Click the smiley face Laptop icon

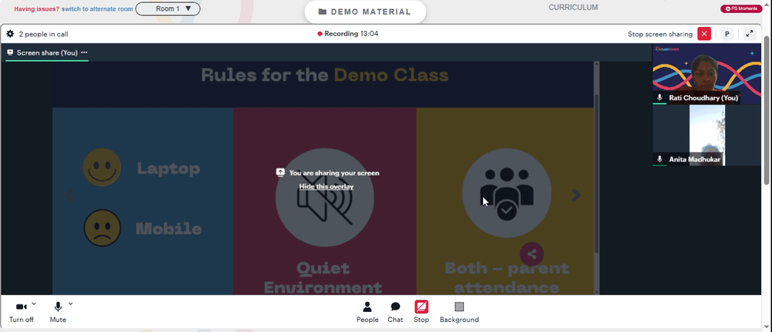[102, 168]
